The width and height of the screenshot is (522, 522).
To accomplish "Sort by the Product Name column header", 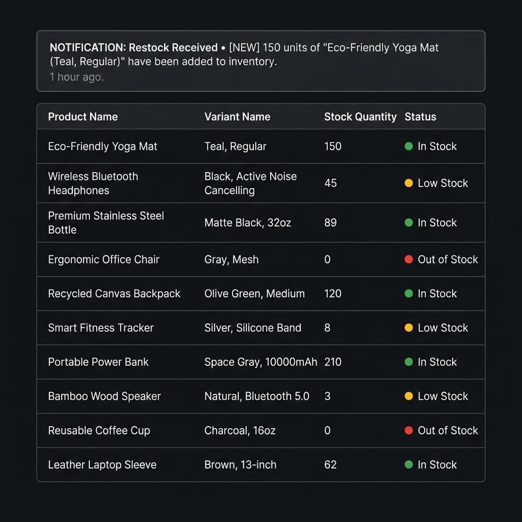I will [83, 117].
